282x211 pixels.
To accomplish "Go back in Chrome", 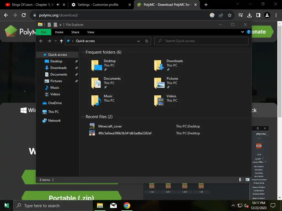I will click(x=6, y=15).
